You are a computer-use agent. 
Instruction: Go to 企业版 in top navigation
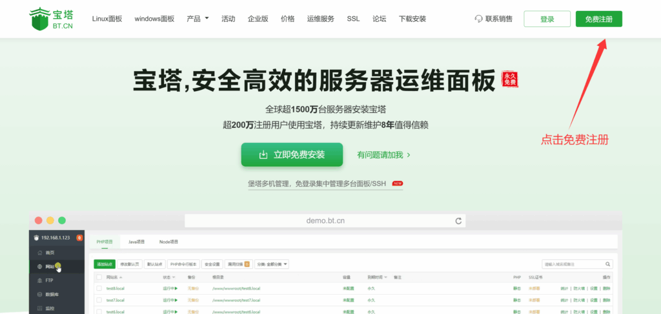coord(258,19)
